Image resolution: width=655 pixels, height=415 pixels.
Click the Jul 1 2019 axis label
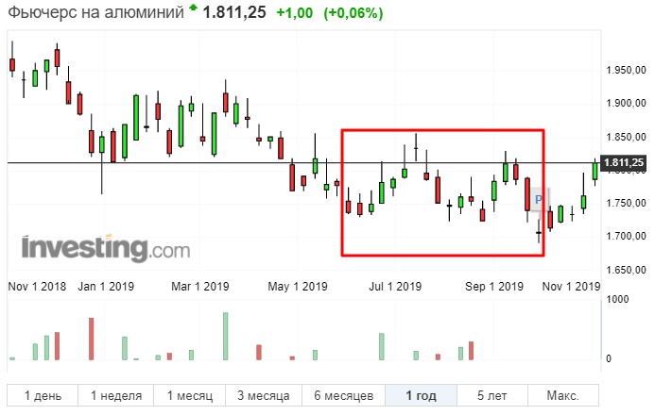click(395, 286)
